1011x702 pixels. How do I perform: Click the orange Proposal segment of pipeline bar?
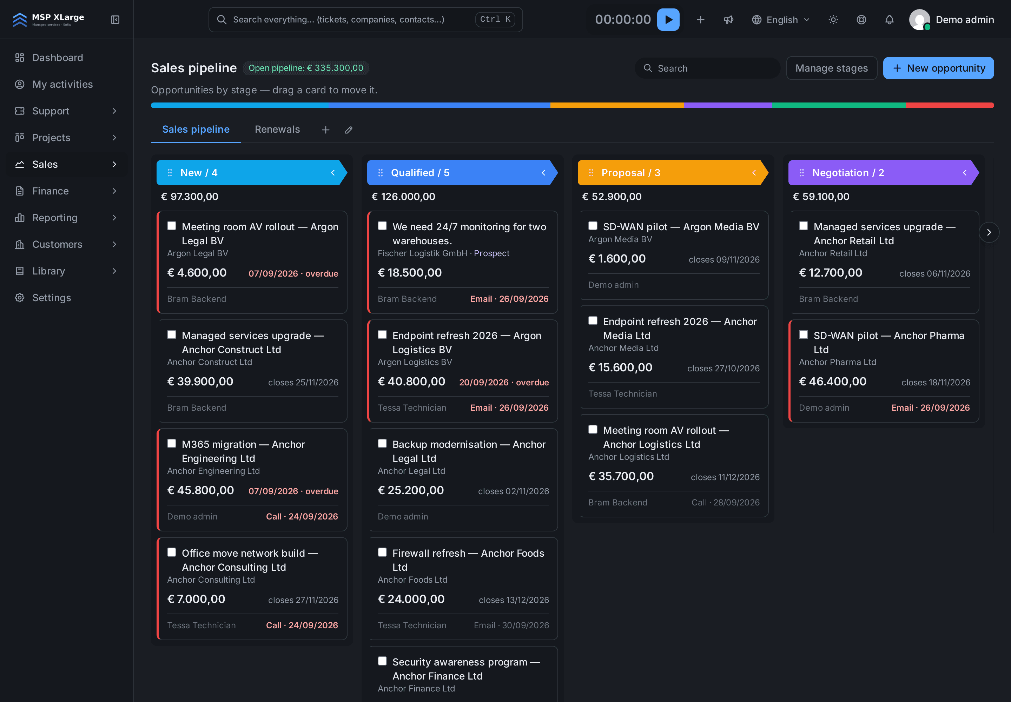coord(617,105)
